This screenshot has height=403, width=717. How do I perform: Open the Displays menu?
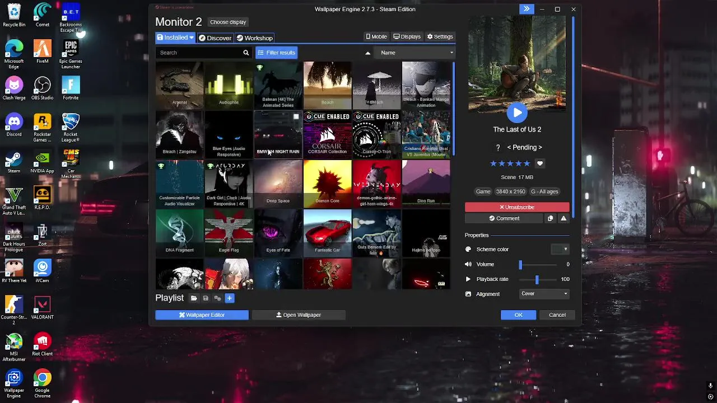pos(407,36)
